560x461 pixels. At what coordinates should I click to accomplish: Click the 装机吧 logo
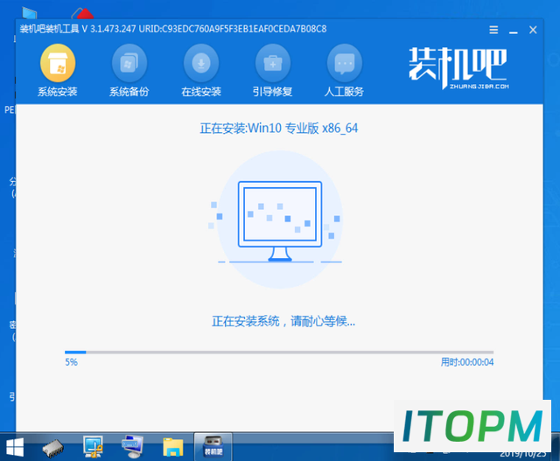(458, 68)
